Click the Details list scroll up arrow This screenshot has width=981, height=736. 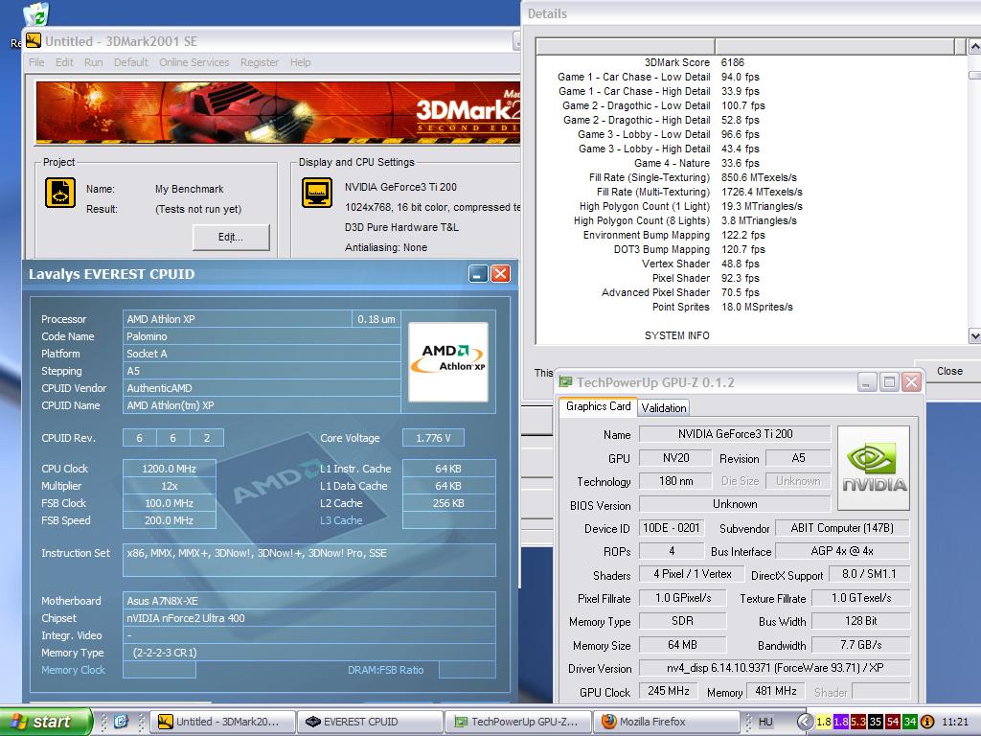pos(974,46)
